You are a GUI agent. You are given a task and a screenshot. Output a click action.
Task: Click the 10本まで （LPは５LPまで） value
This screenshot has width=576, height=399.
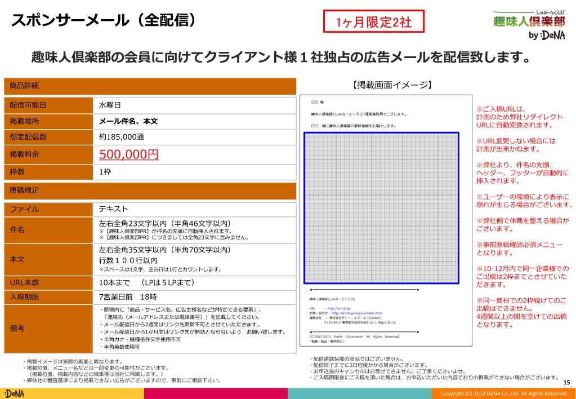[x=147, y=282]
